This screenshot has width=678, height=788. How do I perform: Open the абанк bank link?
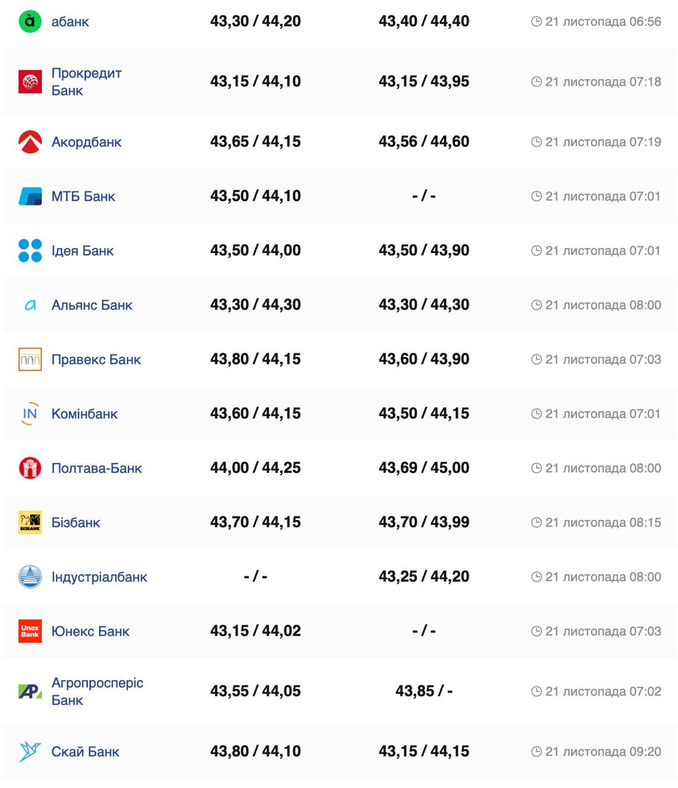click(x=70, y=22)
